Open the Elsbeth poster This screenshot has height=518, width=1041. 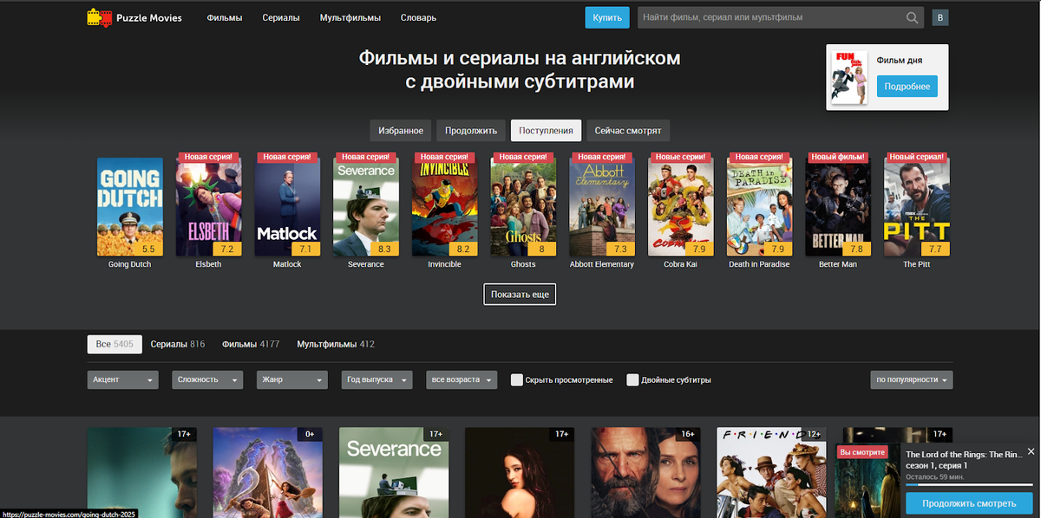208,207
